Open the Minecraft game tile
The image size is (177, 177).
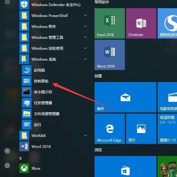tap(167, 166)
